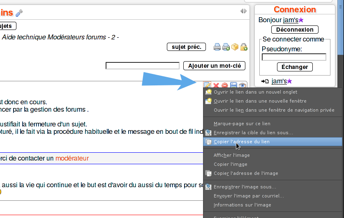
Task: Select 'Marque-page sur ce lien'
Action: pos(273,124)
